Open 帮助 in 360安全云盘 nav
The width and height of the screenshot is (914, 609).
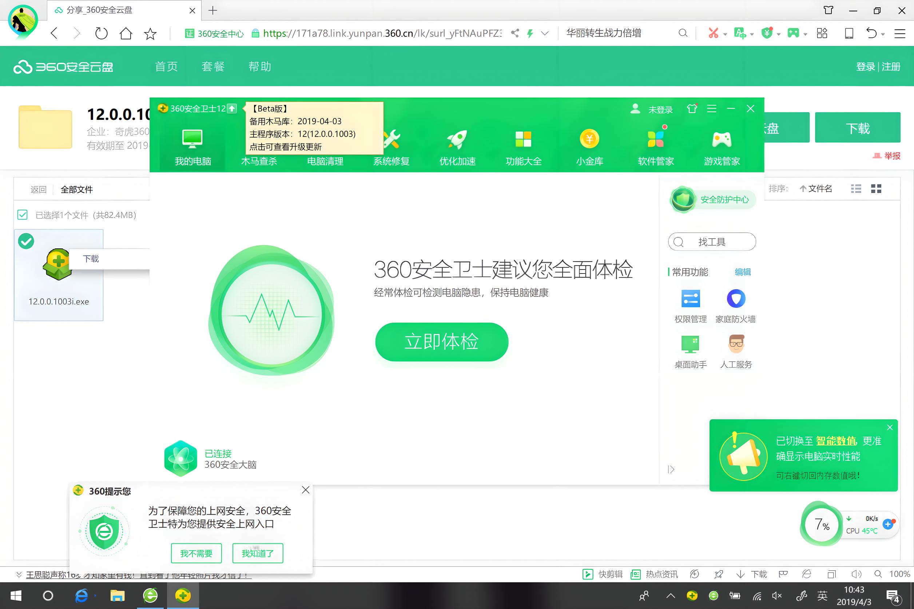(x=260, y=66)
